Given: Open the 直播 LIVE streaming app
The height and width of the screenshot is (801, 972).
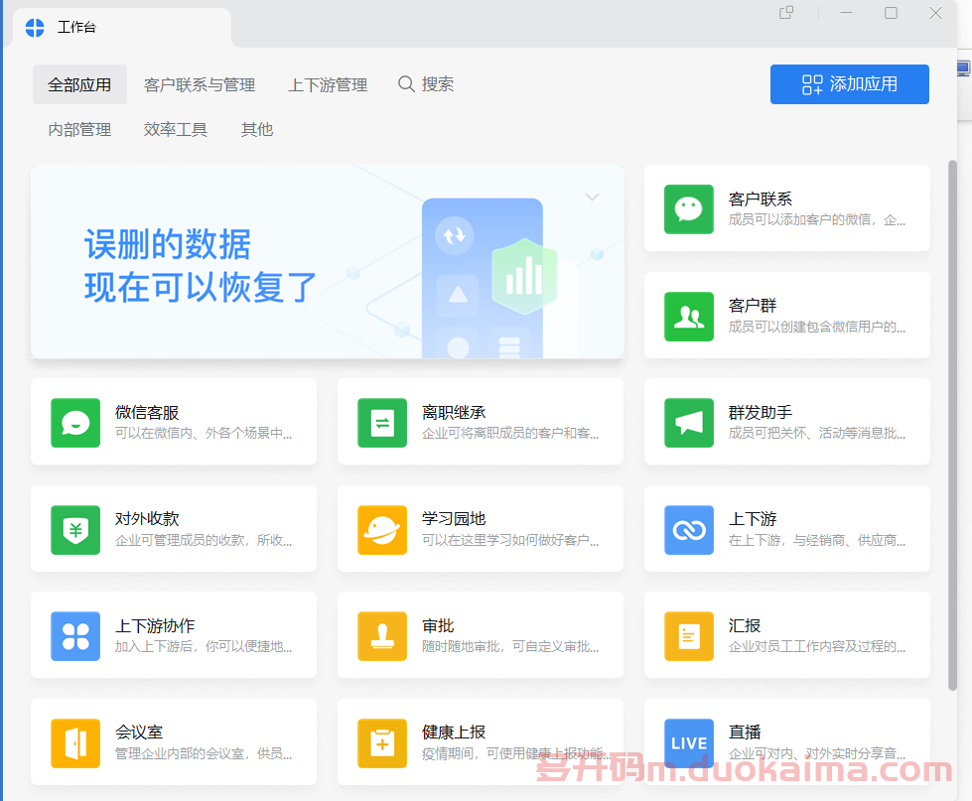Looking at the screenshot, I should (787, 741).
